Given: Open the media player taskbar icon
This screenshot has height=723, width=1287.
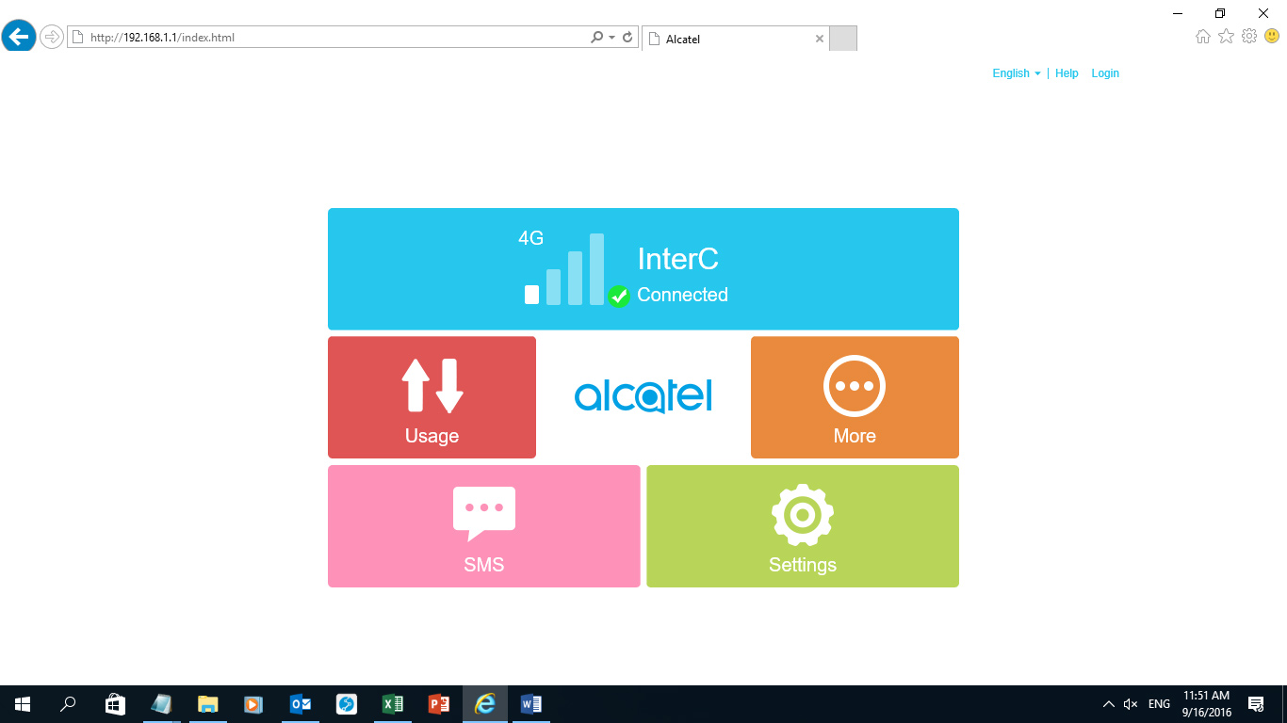Looking at the screenshot, I should point(253,704).
